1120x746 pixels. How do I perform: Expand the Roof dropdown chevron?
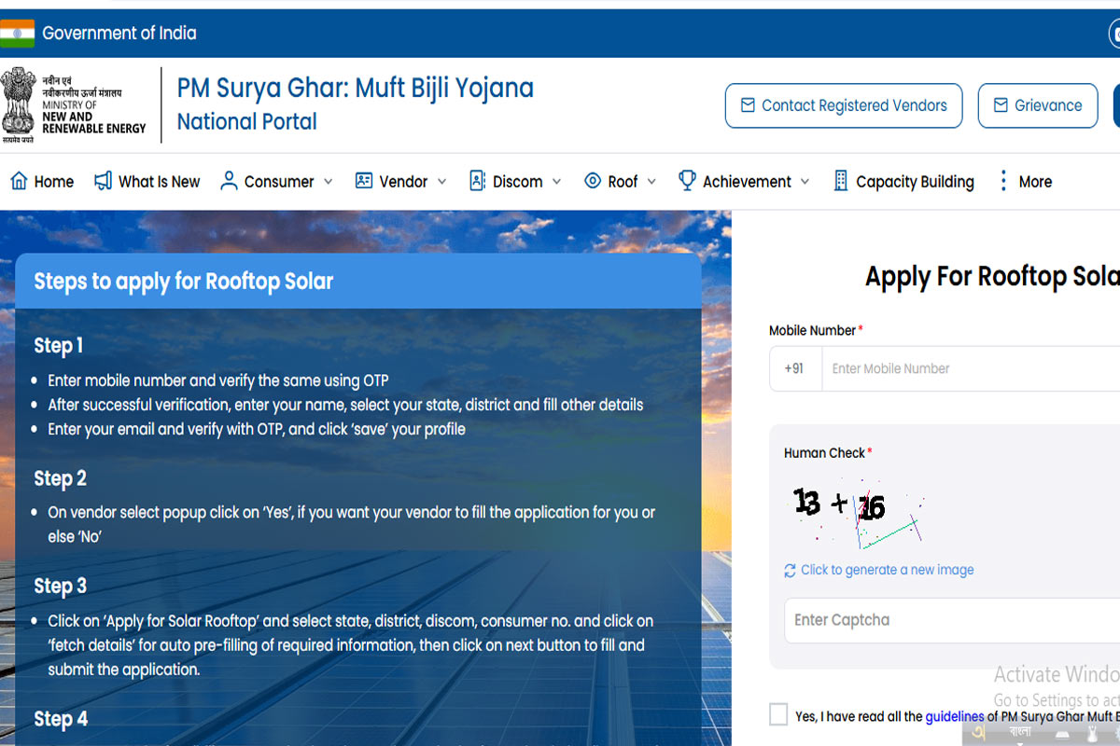tap(651, 182)
